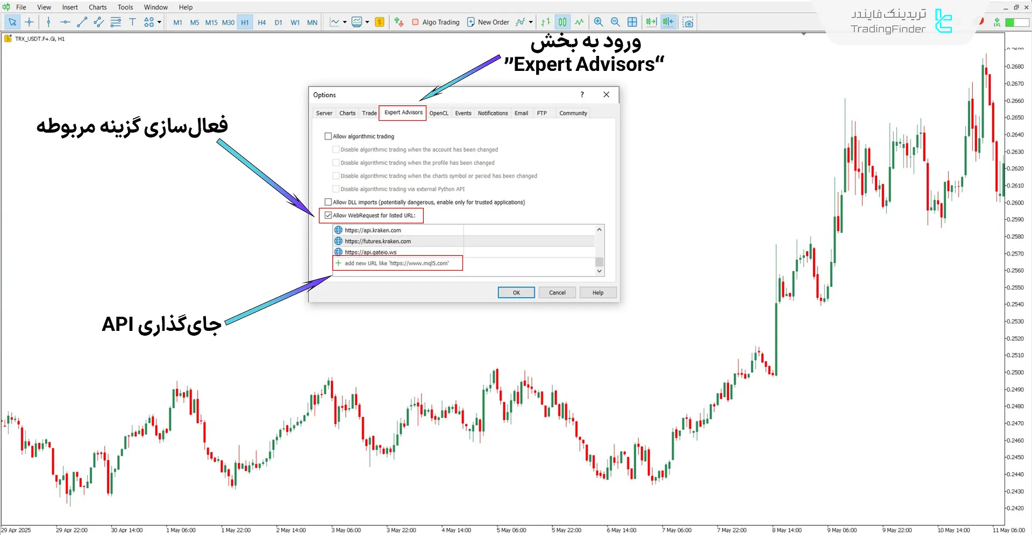The width and height of the screenshot is (1032, 535).
Task: Open the Notifications tab in Options
Action: point(492,113)
